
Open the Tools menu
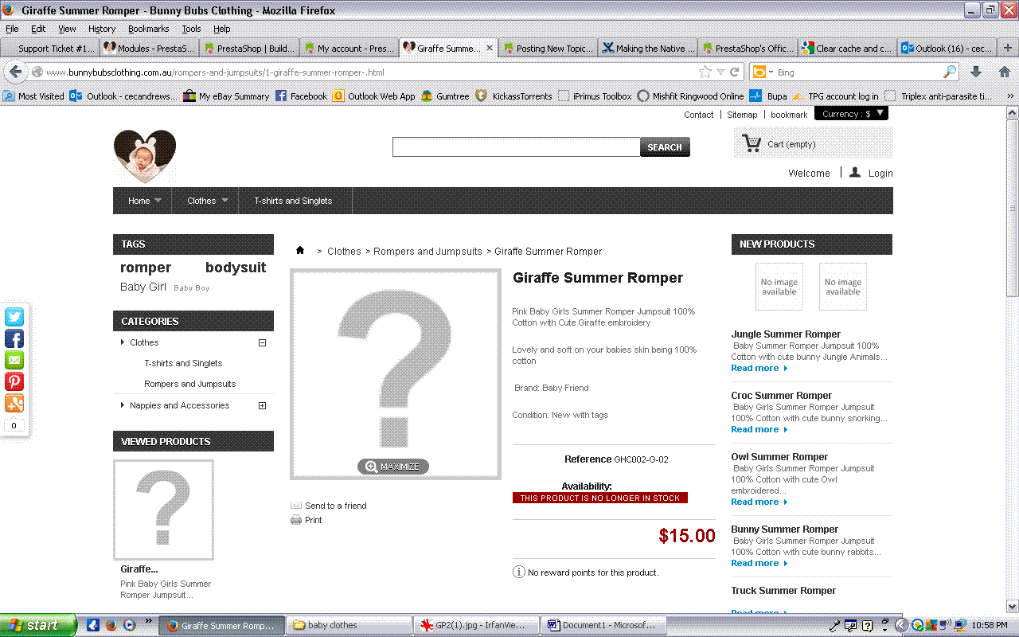coord(191,29)
